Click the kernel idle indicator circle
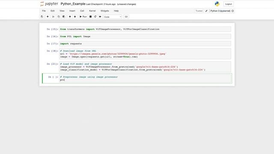274x154 pixels. click(232, 11)
